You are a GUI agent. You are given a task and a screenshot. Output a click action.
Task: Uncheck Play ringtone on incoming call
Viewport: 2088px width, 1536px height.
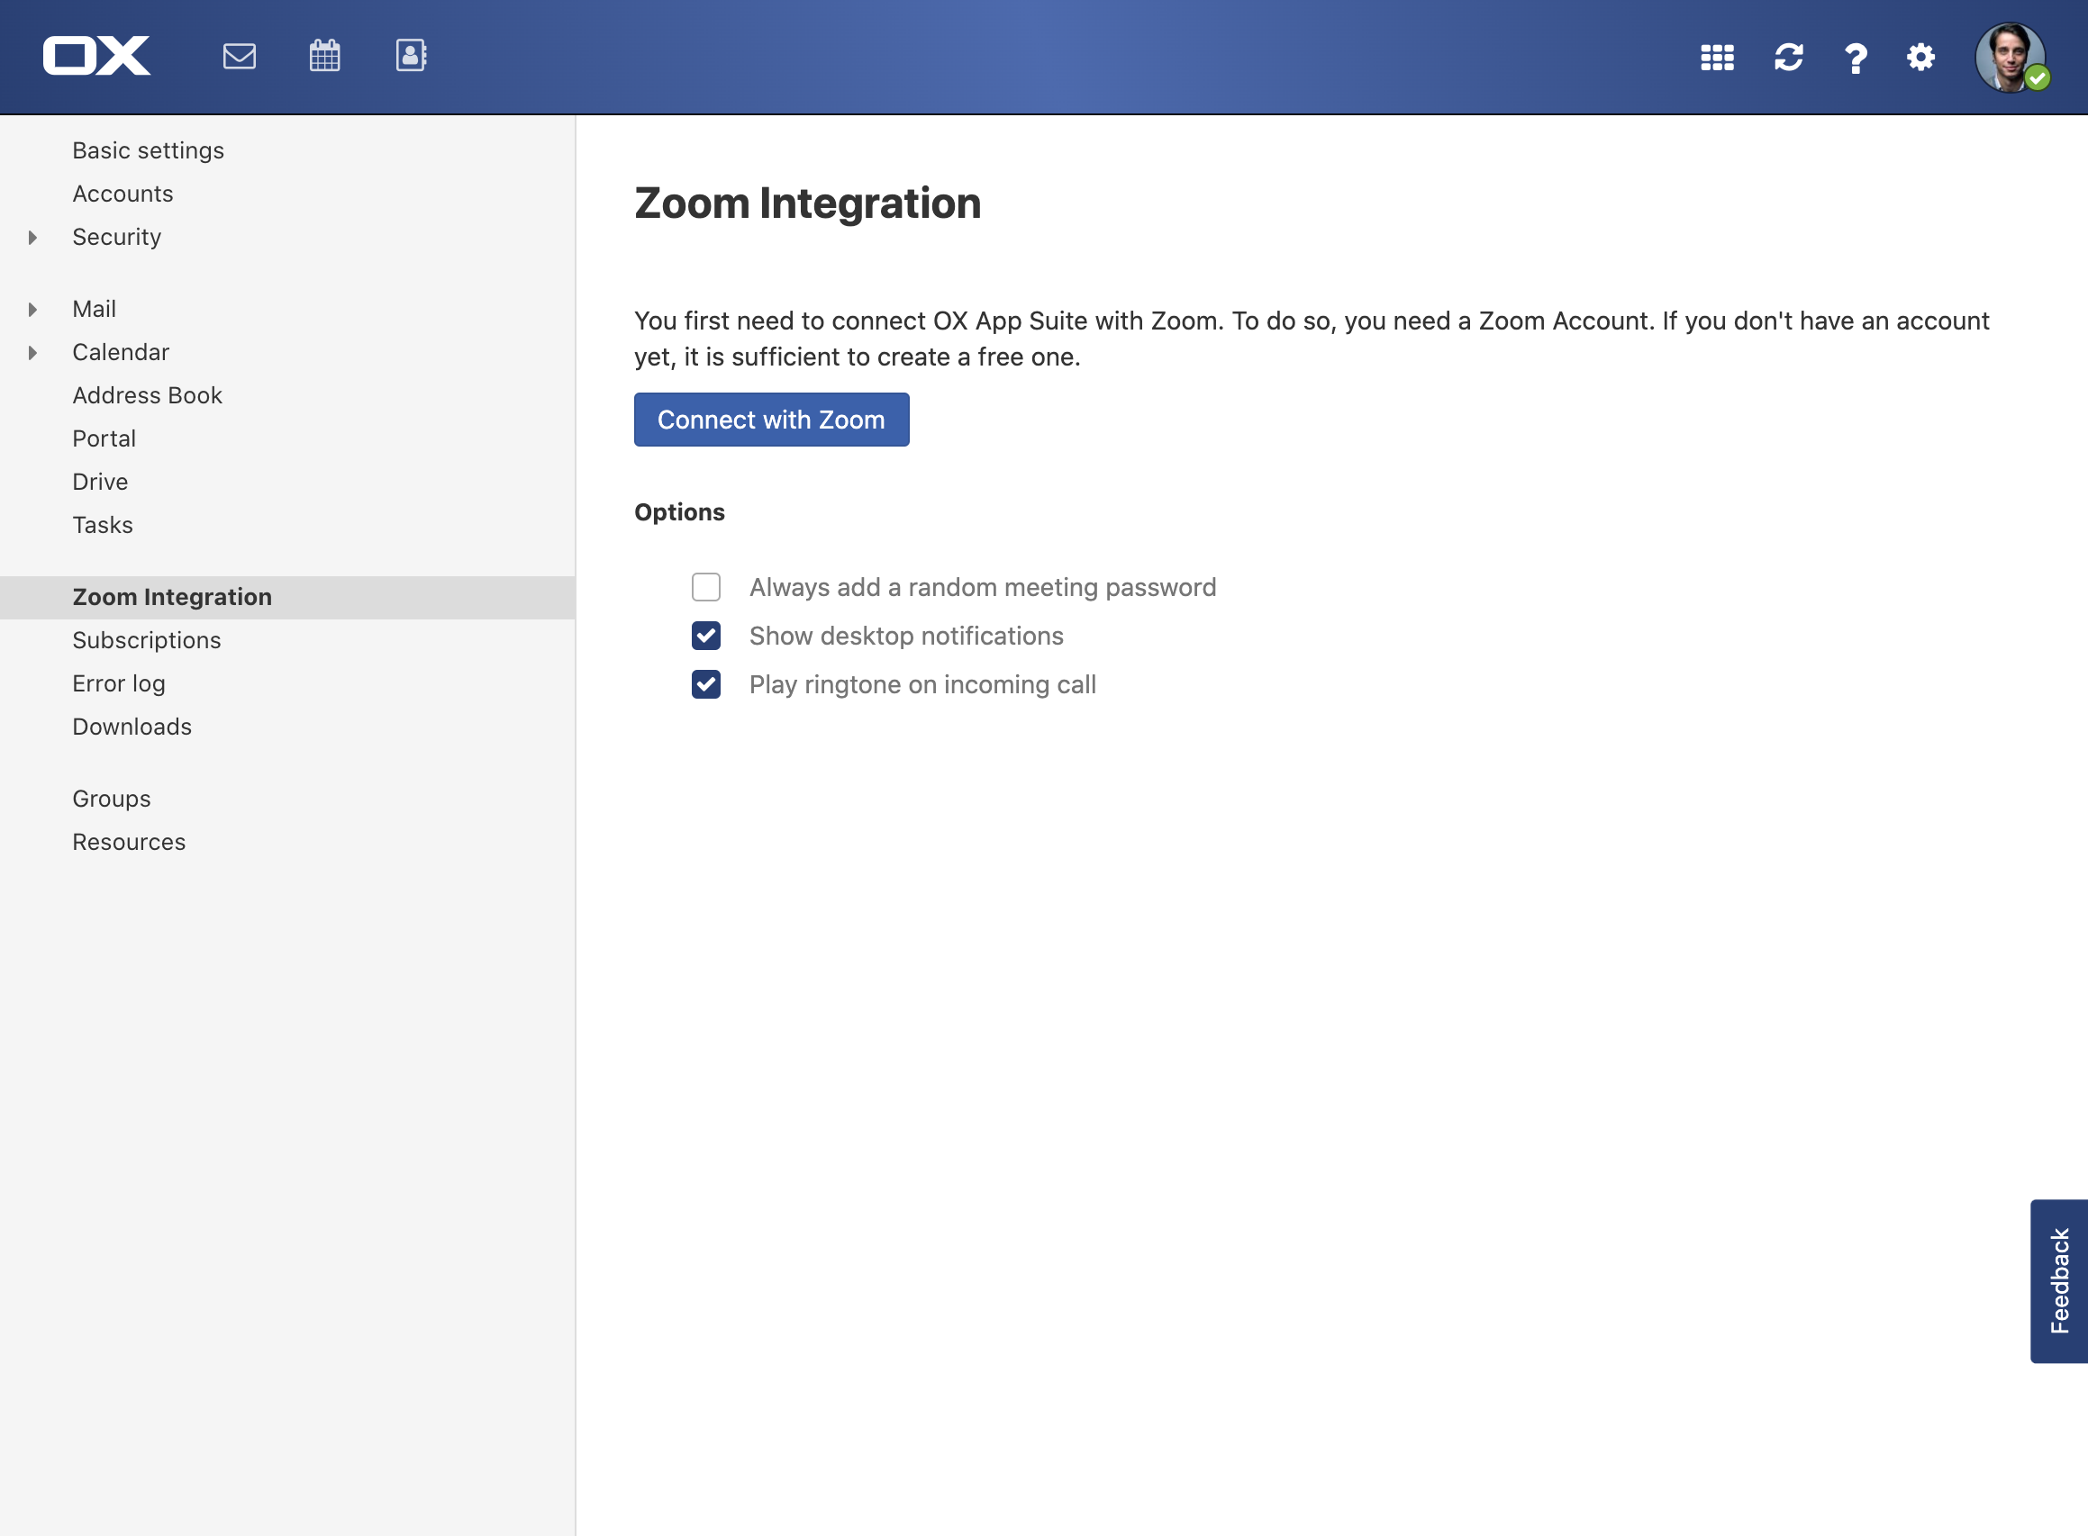(706, 685)
